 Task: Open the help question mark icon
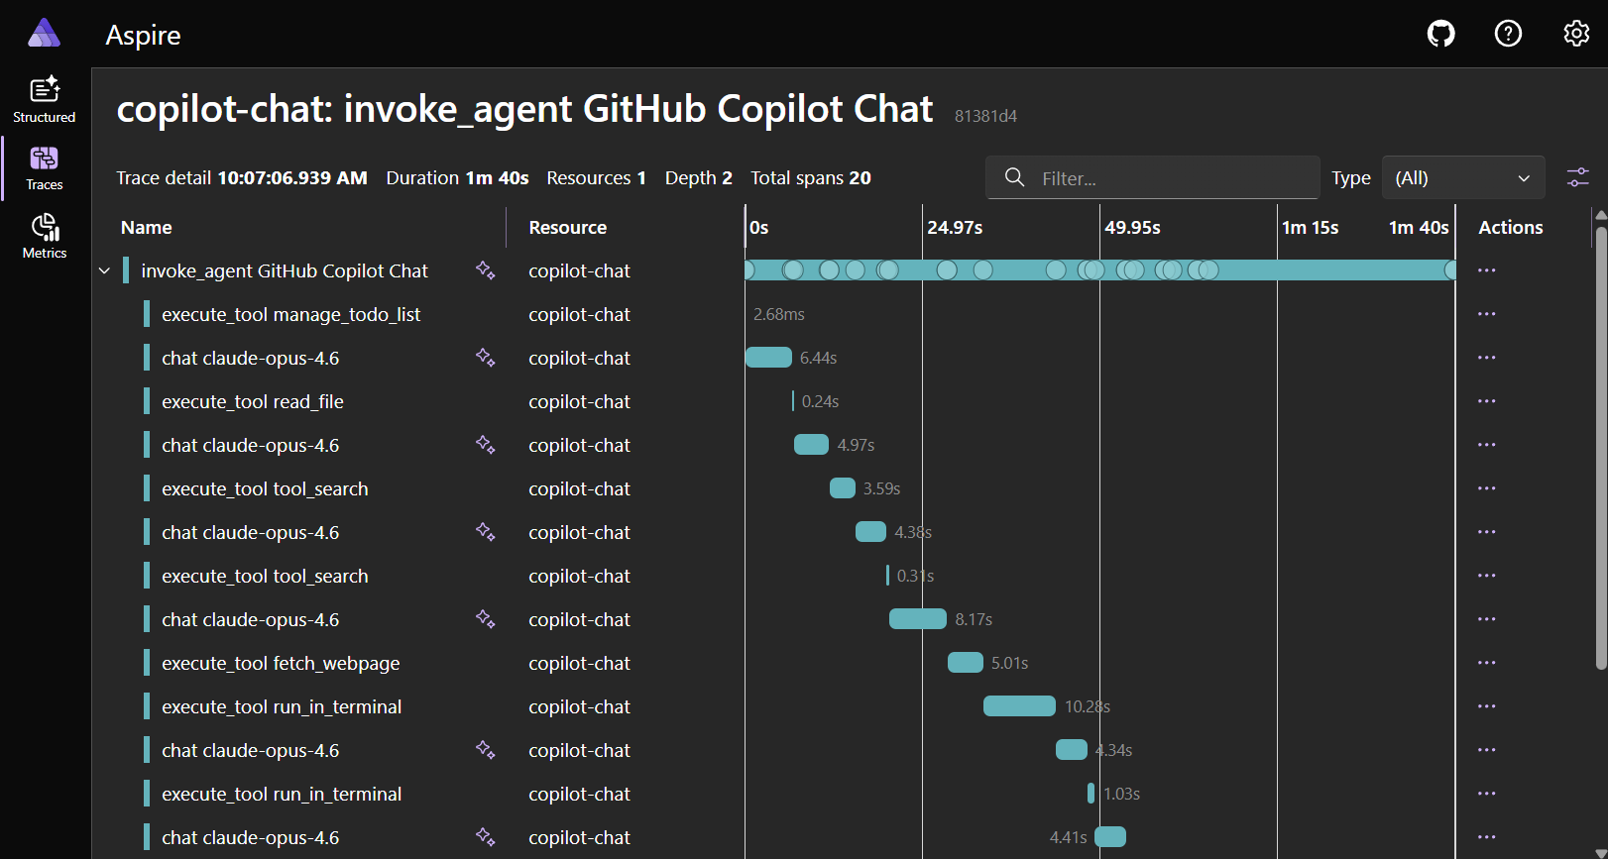1508,33
